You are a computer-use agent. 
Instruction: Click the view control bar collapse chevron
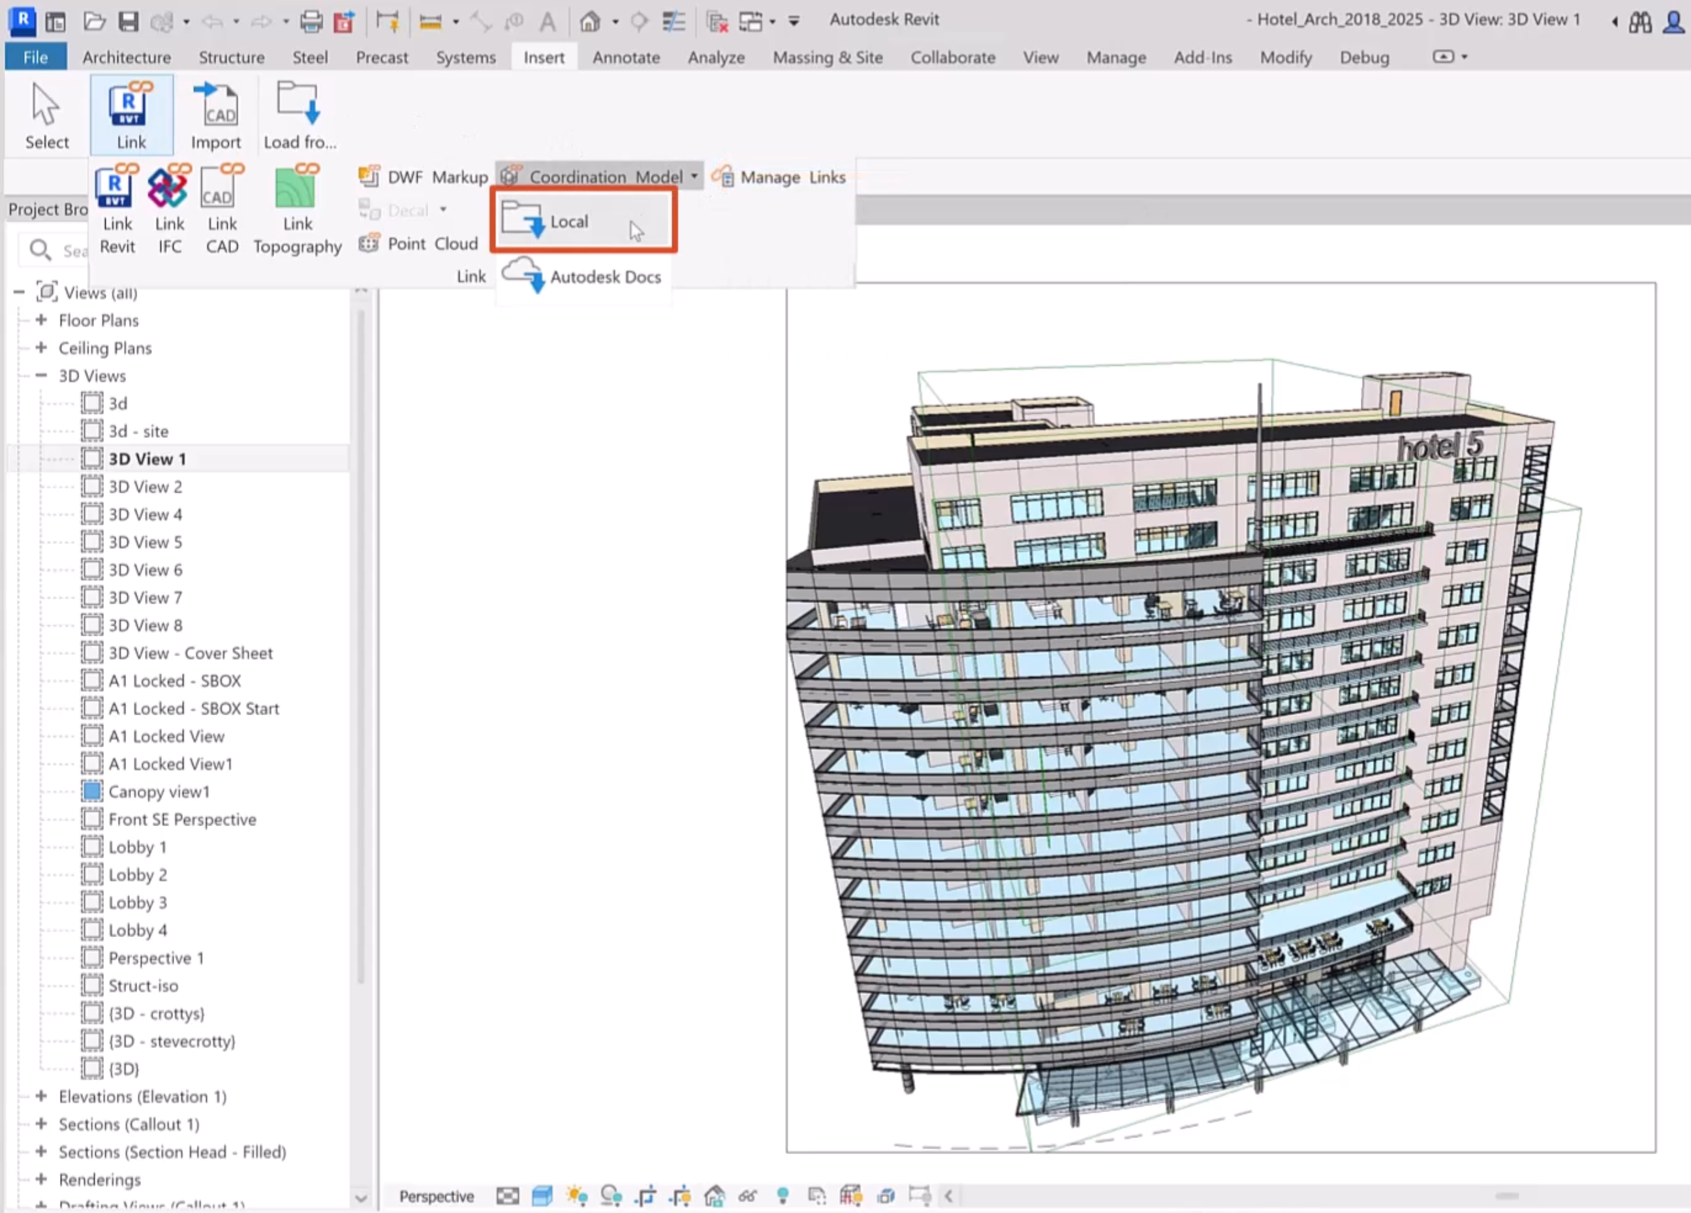[948, 1196]
